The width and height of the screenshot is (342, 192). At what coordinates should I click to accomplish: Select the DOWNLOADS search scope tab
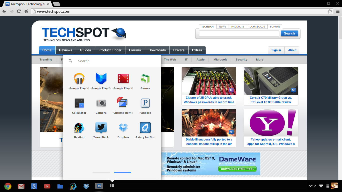click(257, 26)
